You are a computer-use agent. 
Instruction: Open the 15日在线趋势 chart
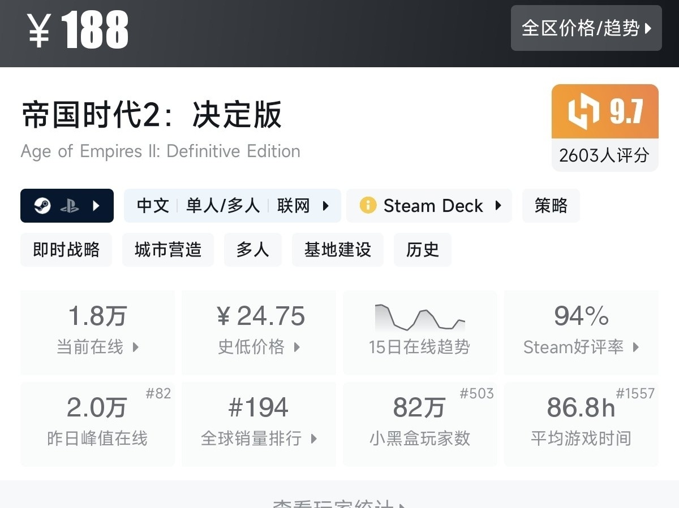419,332
